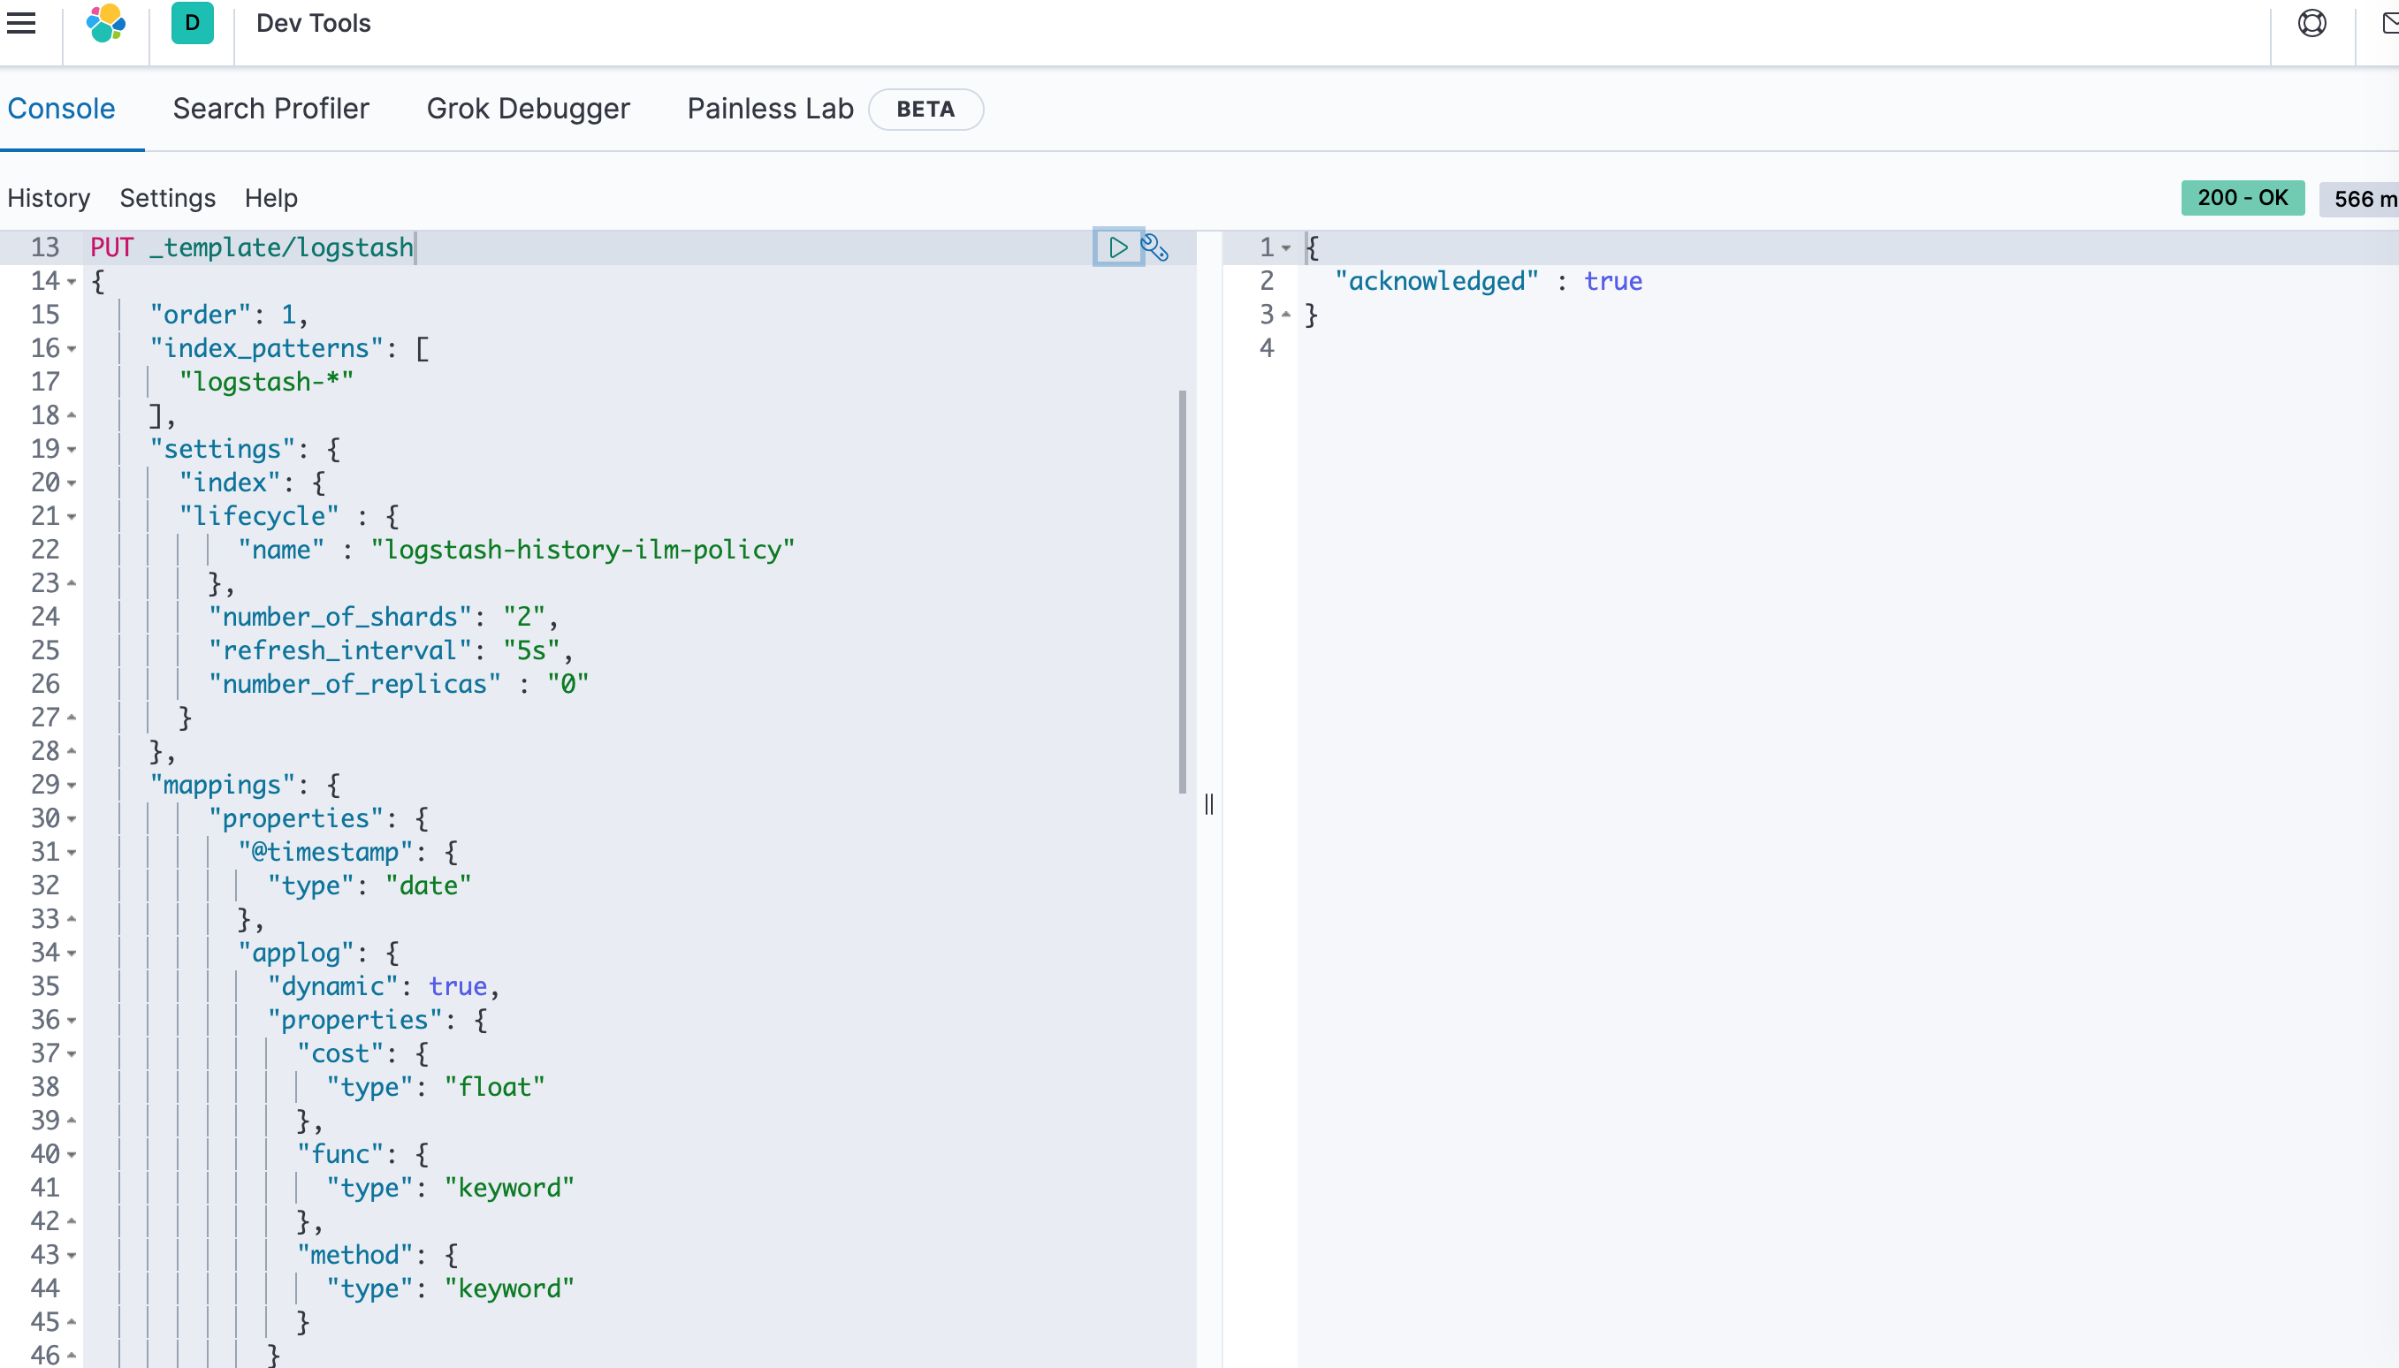
Task: Click the green D space avatar
Action: point(192,23)
